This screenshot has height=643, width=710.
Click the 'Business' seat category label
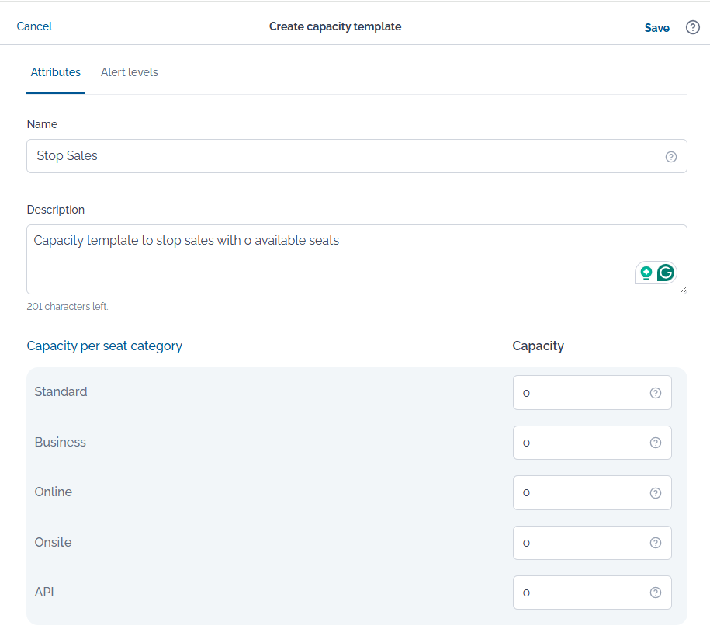coord(61,443)
